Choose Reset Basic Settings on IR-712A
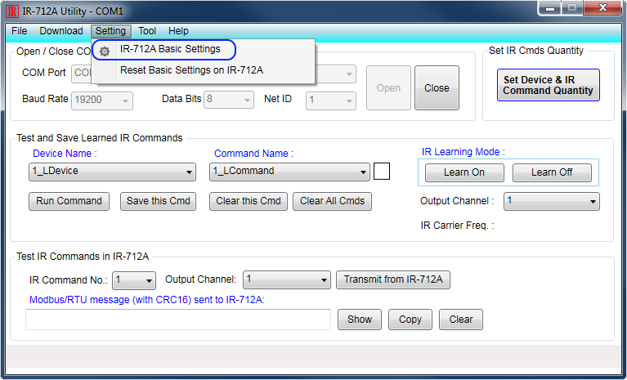This screenshot has height=380, width=627. [191, 70]
